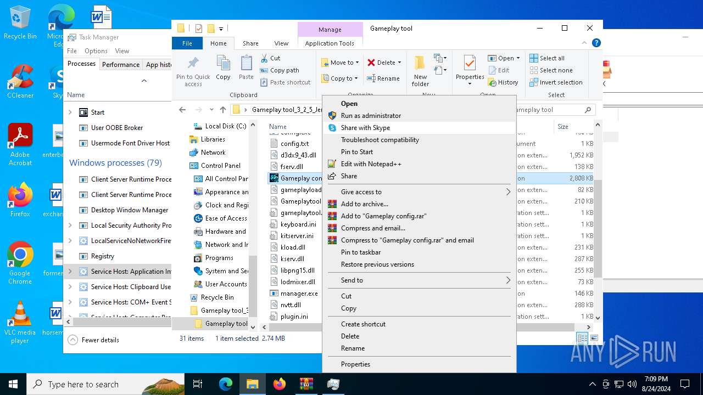
Task: Open VLC media player desktop icon
Action: point(20,323)
